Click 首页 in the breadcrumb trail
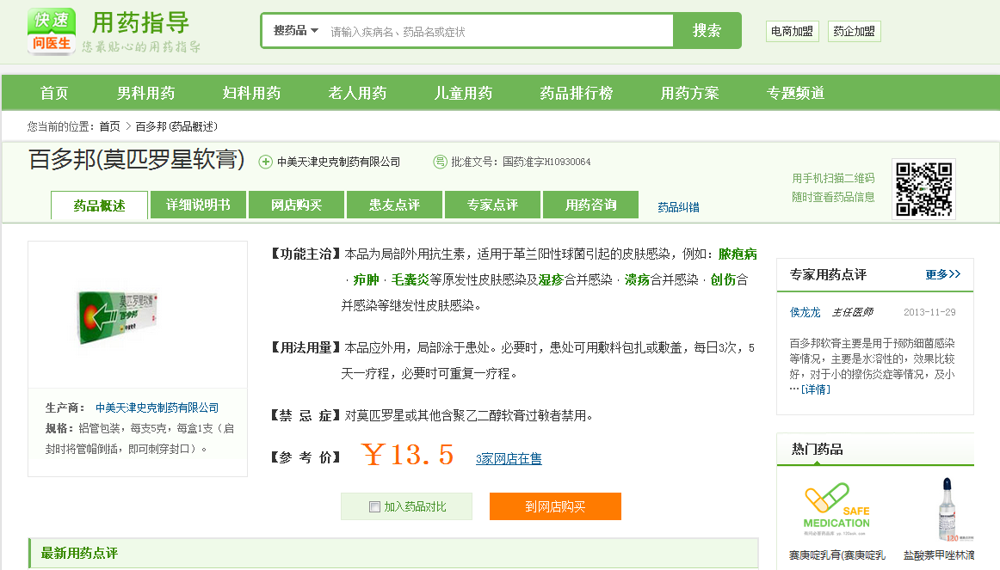The height and width of the screenshot is (570, 1000). tap(109, 126)
